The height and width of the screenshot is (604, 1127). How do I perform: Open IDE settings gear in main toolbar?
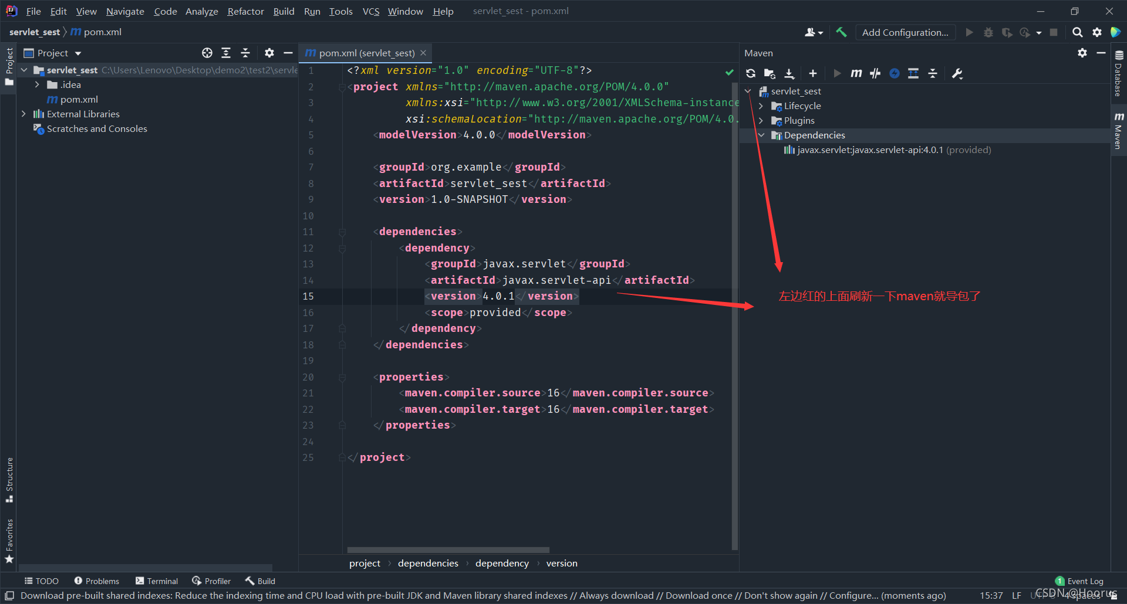click(1097, 32)
